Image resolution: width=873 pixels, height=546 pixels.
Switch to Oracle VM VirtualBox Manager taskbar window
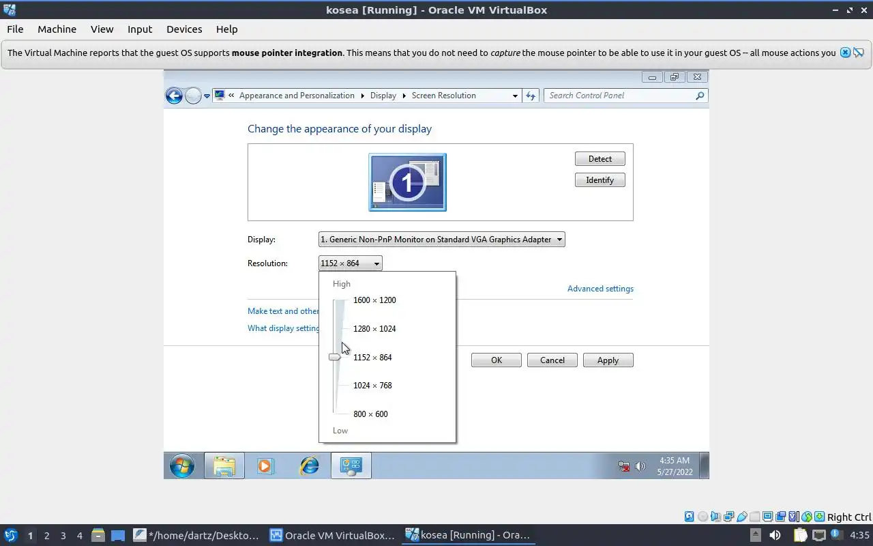click(x=332, y=535)
